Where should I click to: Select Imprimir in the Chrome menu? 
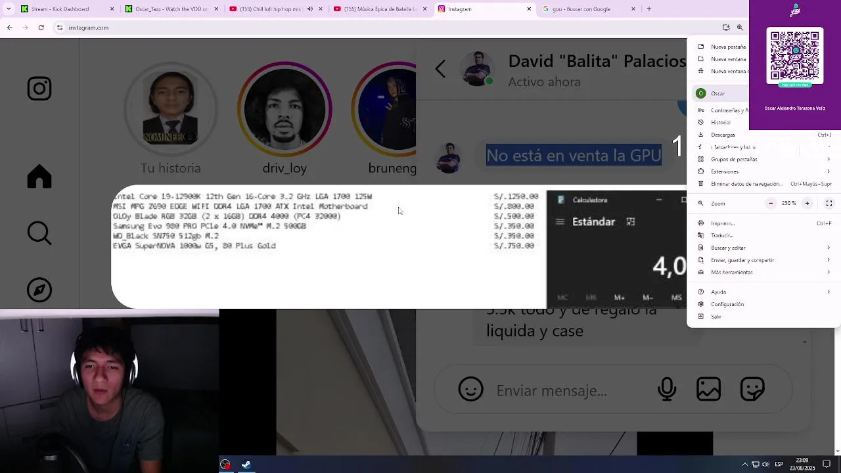tap(763, 223)
